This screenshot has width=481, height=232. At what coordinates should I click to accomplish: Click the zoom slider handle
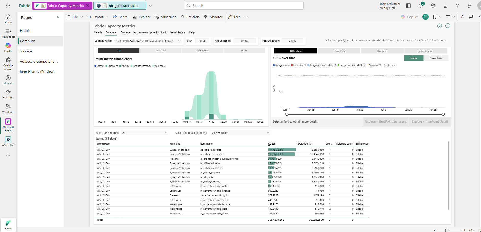[445, 230]
